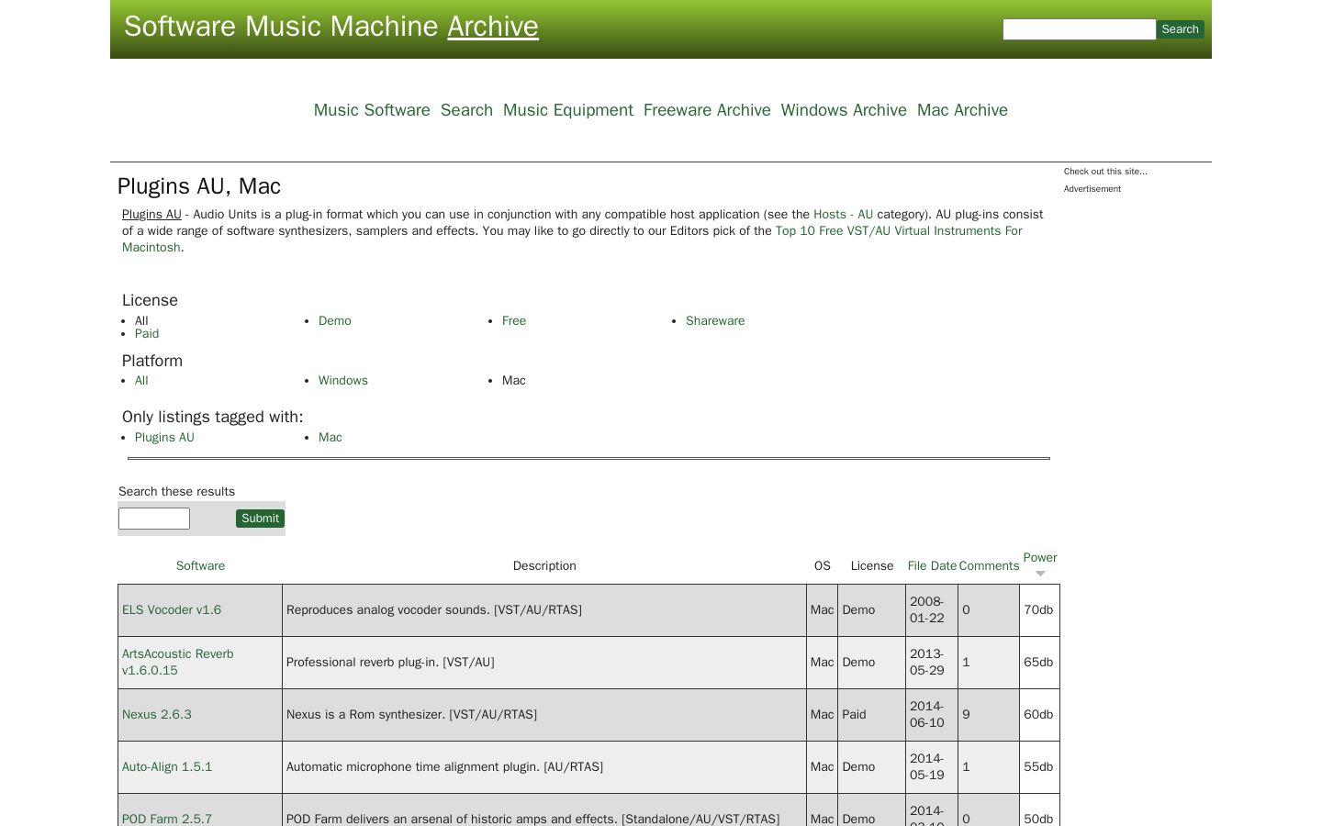The image size is (1322, 826).
Task: Click the Power column sort arrow icon
Action: tap(1040, 574)
